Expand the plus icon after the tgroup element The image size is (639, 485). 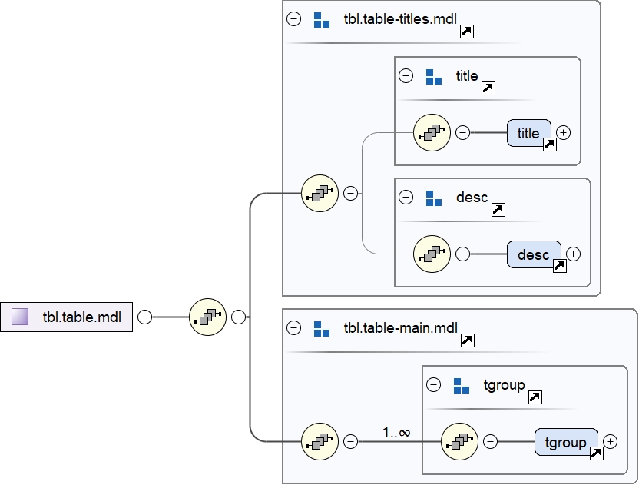[609, 442]
